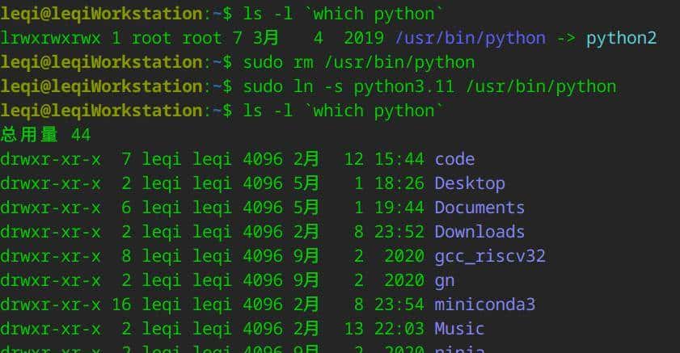Click the second 'ls -l `which python`' command
Image resolution: width=680 pixels, height=353 pixels.
[x=343, y=111]
